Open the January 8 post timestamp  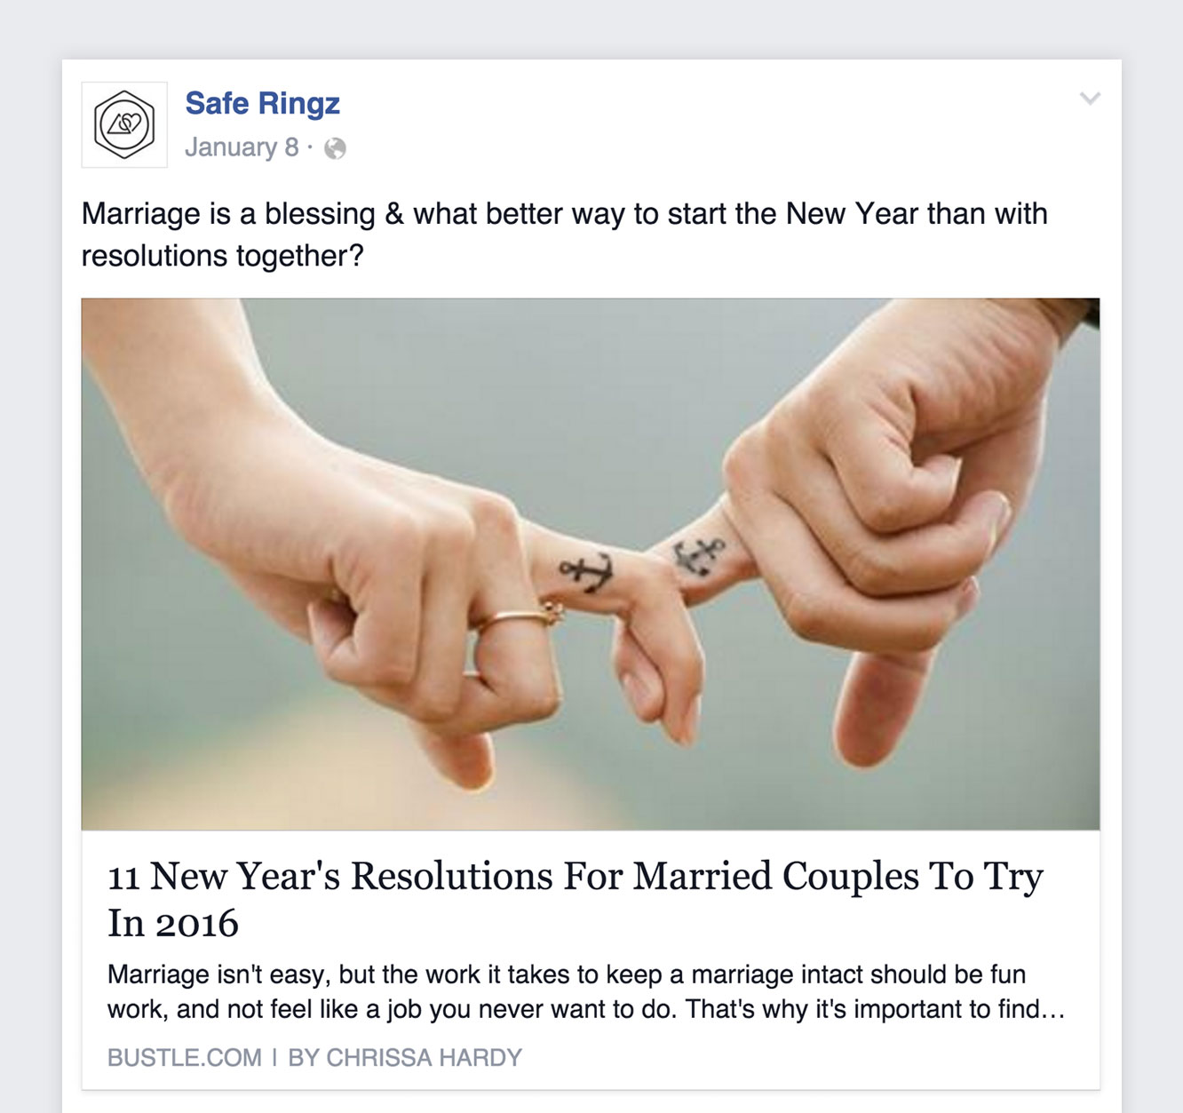(x=241, y=147)
